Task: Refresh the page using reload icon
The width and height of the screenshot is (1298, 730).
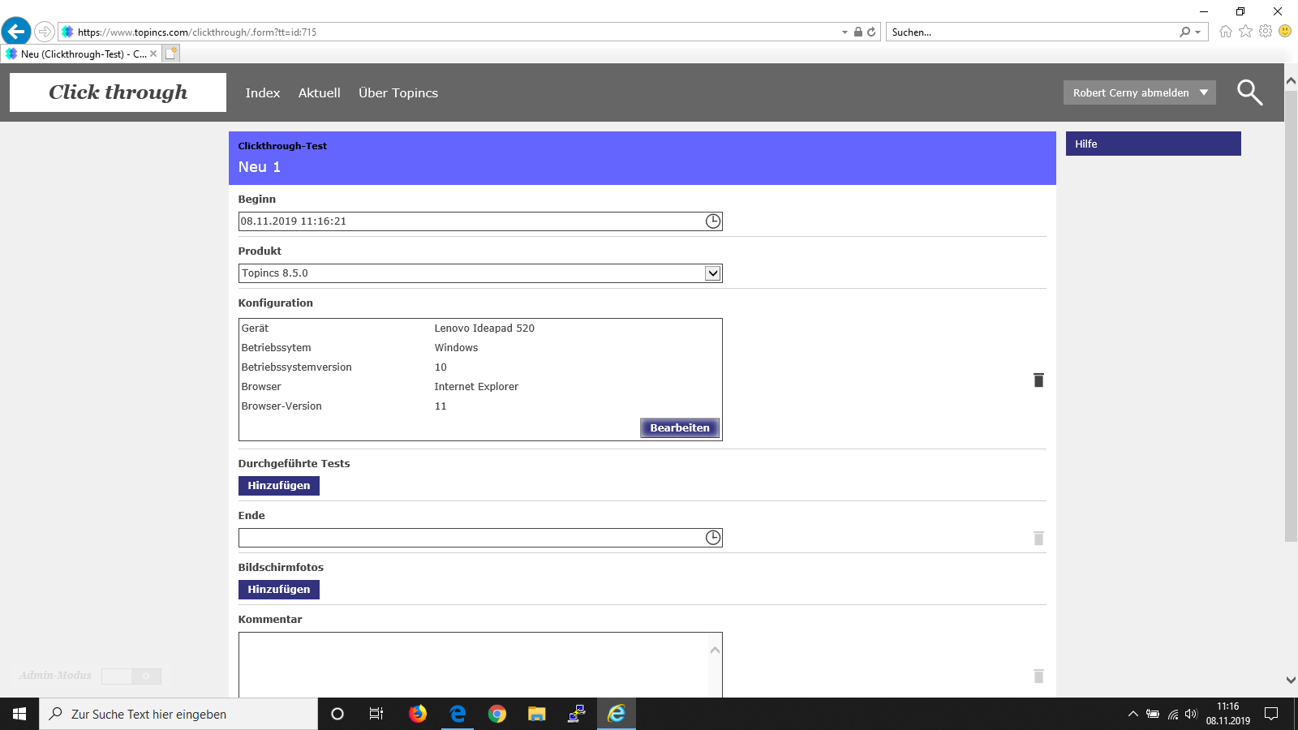Action: coord(871,32)
